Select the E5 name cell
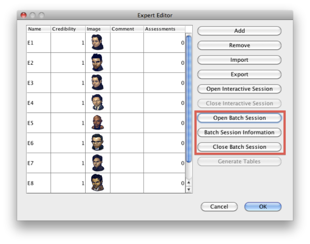The image size is (310, 244). (39, 123)
